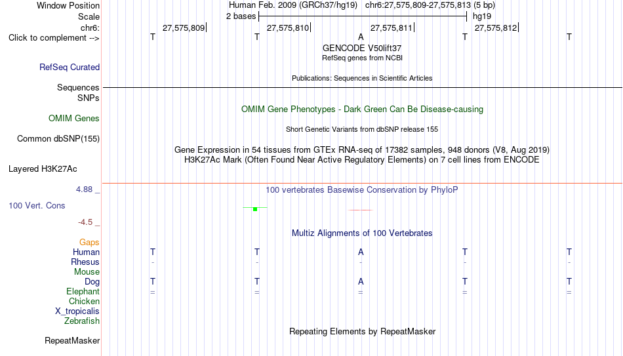This screenshot has height=356, width=623.
Task: Click the Dog species label
Action: pos(92,282)
